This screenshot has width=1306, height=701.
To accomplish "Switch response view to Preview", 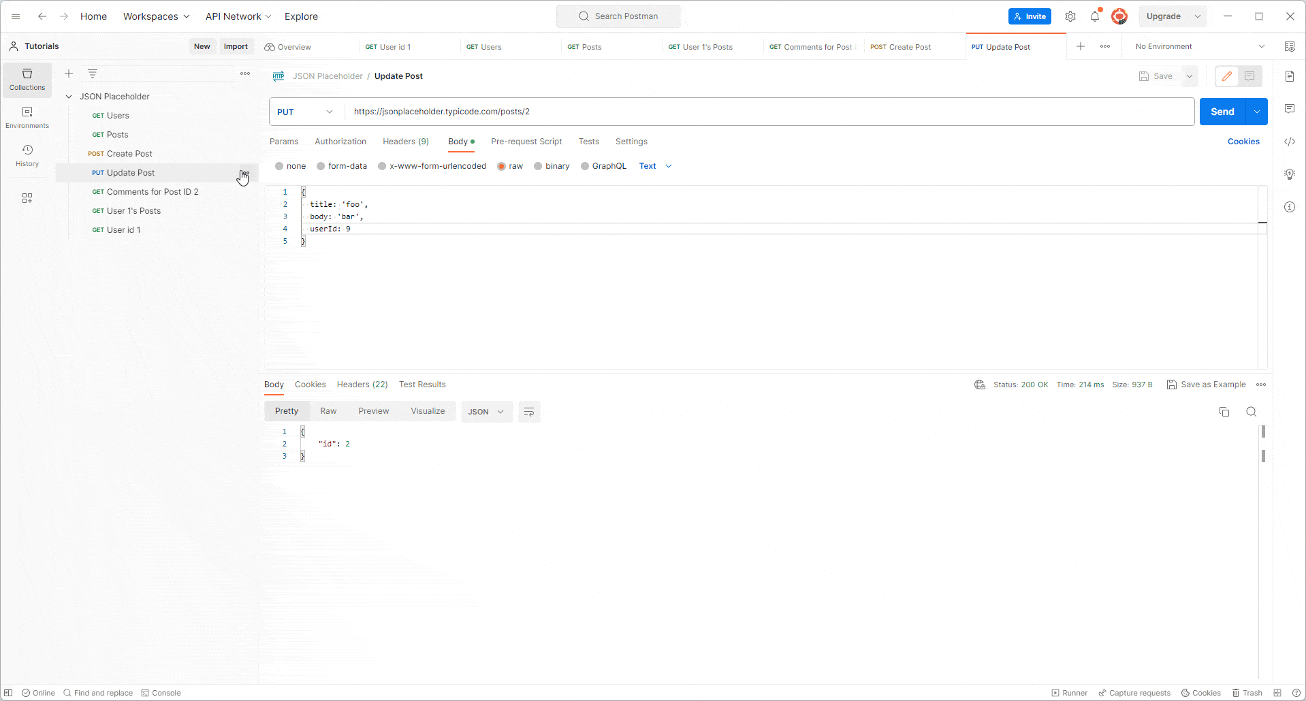I will [374, 411].
